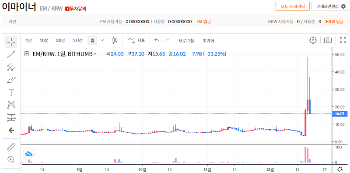
Task: Take a chart snapshot with the camera
Action: click(328, 40)
